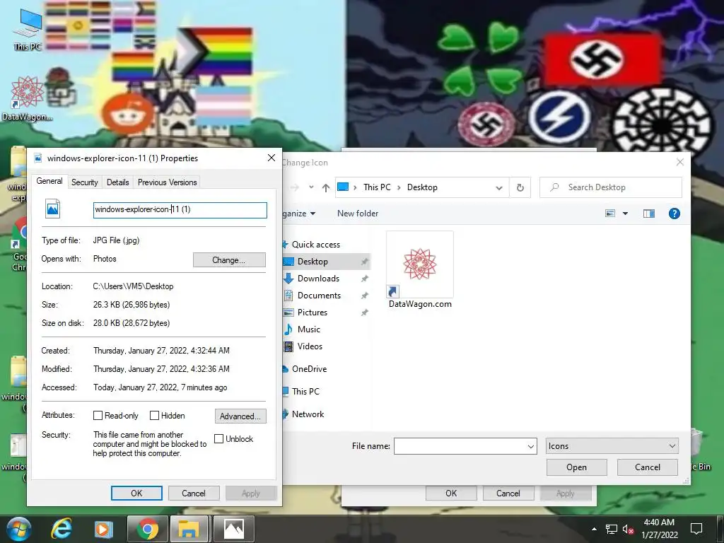Switch to the Details tab

pos(118,182)
